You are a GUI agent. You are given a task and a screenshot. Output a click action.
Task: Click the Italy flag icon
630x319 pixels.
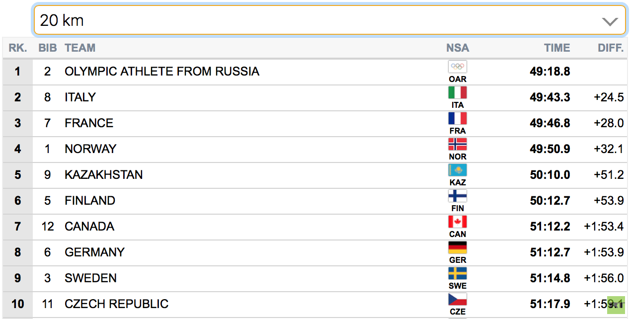click(458, 92)
